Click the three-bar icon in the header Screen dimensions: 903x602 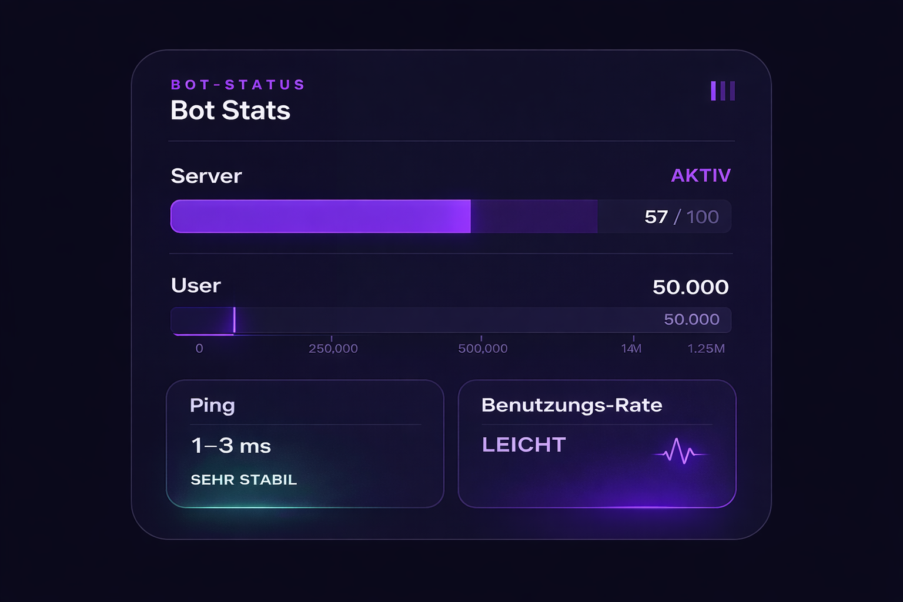pos(723,91)
